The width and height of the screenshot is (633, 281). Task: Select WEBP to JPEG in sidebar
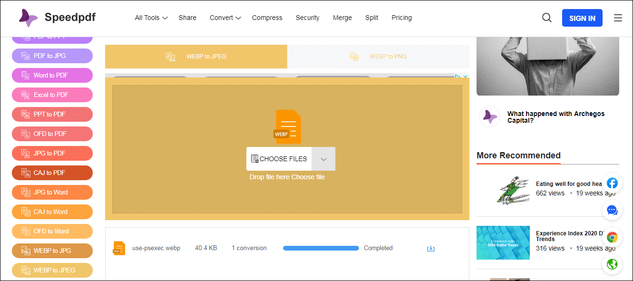coord(52,270)
